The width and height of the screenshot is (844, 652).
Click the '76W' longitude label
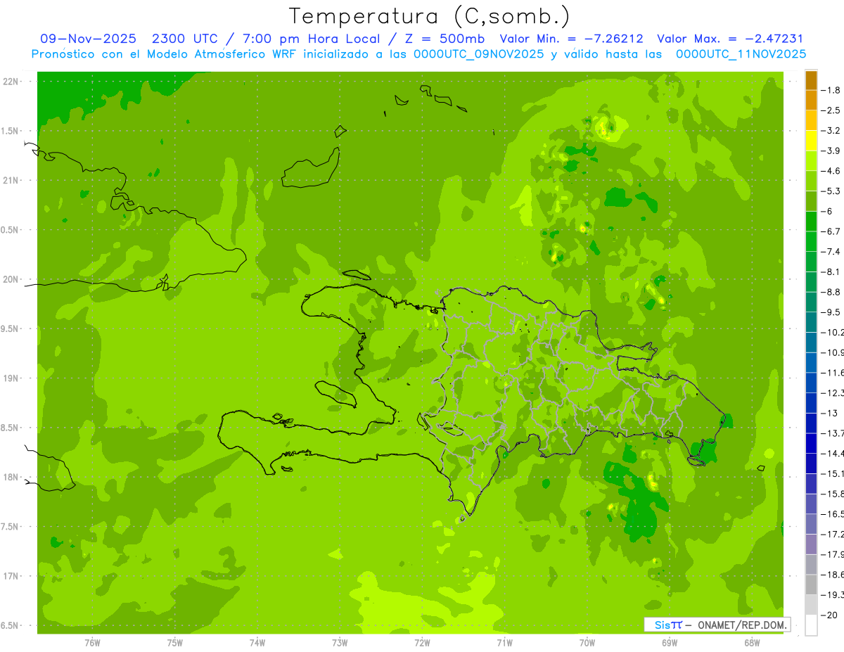(x=92, y=642)
